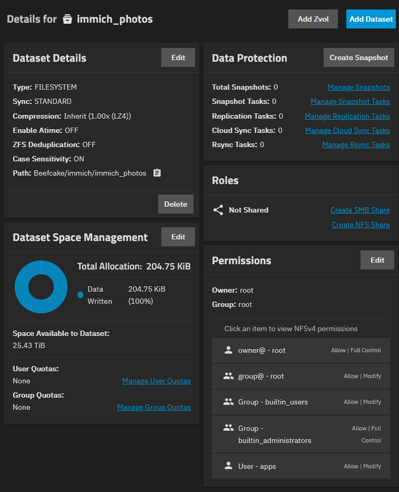Create a snapshot of this dataset
Image resolution: width=399 pixels, height=492 pixels.
358,57
